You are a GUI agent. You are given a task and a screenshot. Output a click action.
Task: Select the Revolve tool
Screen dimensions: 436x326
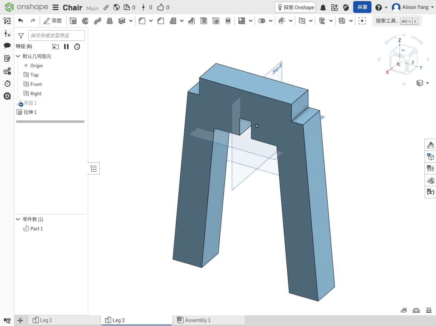point(85,21)
